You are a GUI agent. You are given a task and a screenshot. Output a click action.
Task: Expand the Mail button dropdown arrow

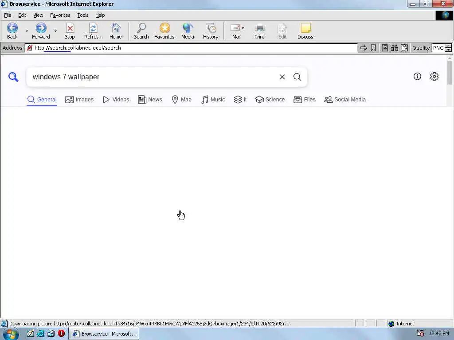tap(243, 28)
